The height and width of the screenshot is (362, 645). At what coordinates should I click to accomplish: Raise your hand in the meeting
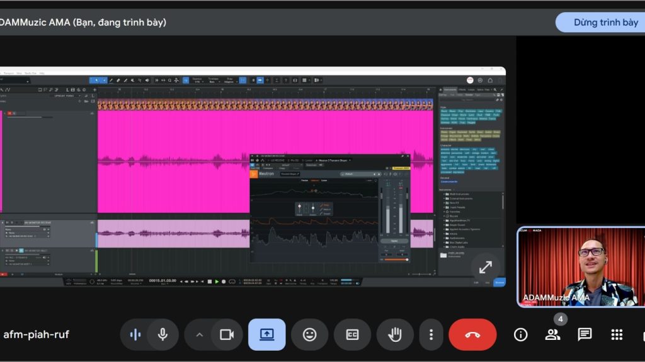click(x=395, y=334)
